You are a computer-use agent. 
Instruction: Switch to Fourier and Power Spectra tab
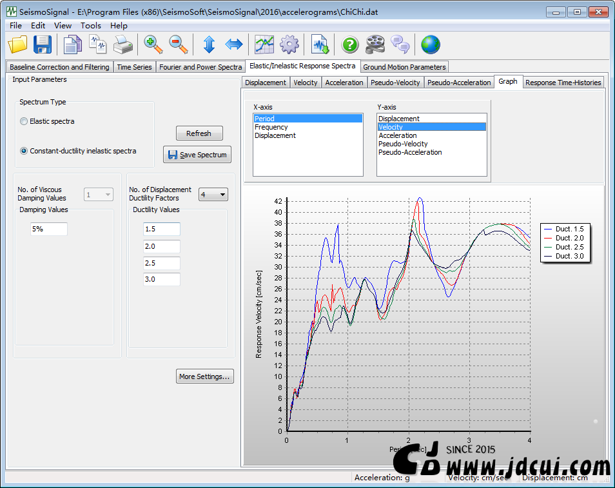click(x=200, y=67)
